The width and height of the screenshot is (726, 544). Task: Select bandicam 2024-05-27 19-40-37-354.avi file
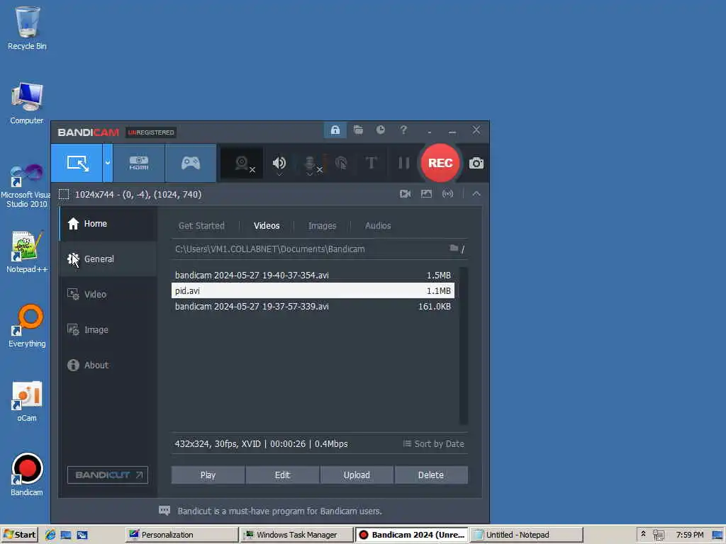click(x=313, y=276)
